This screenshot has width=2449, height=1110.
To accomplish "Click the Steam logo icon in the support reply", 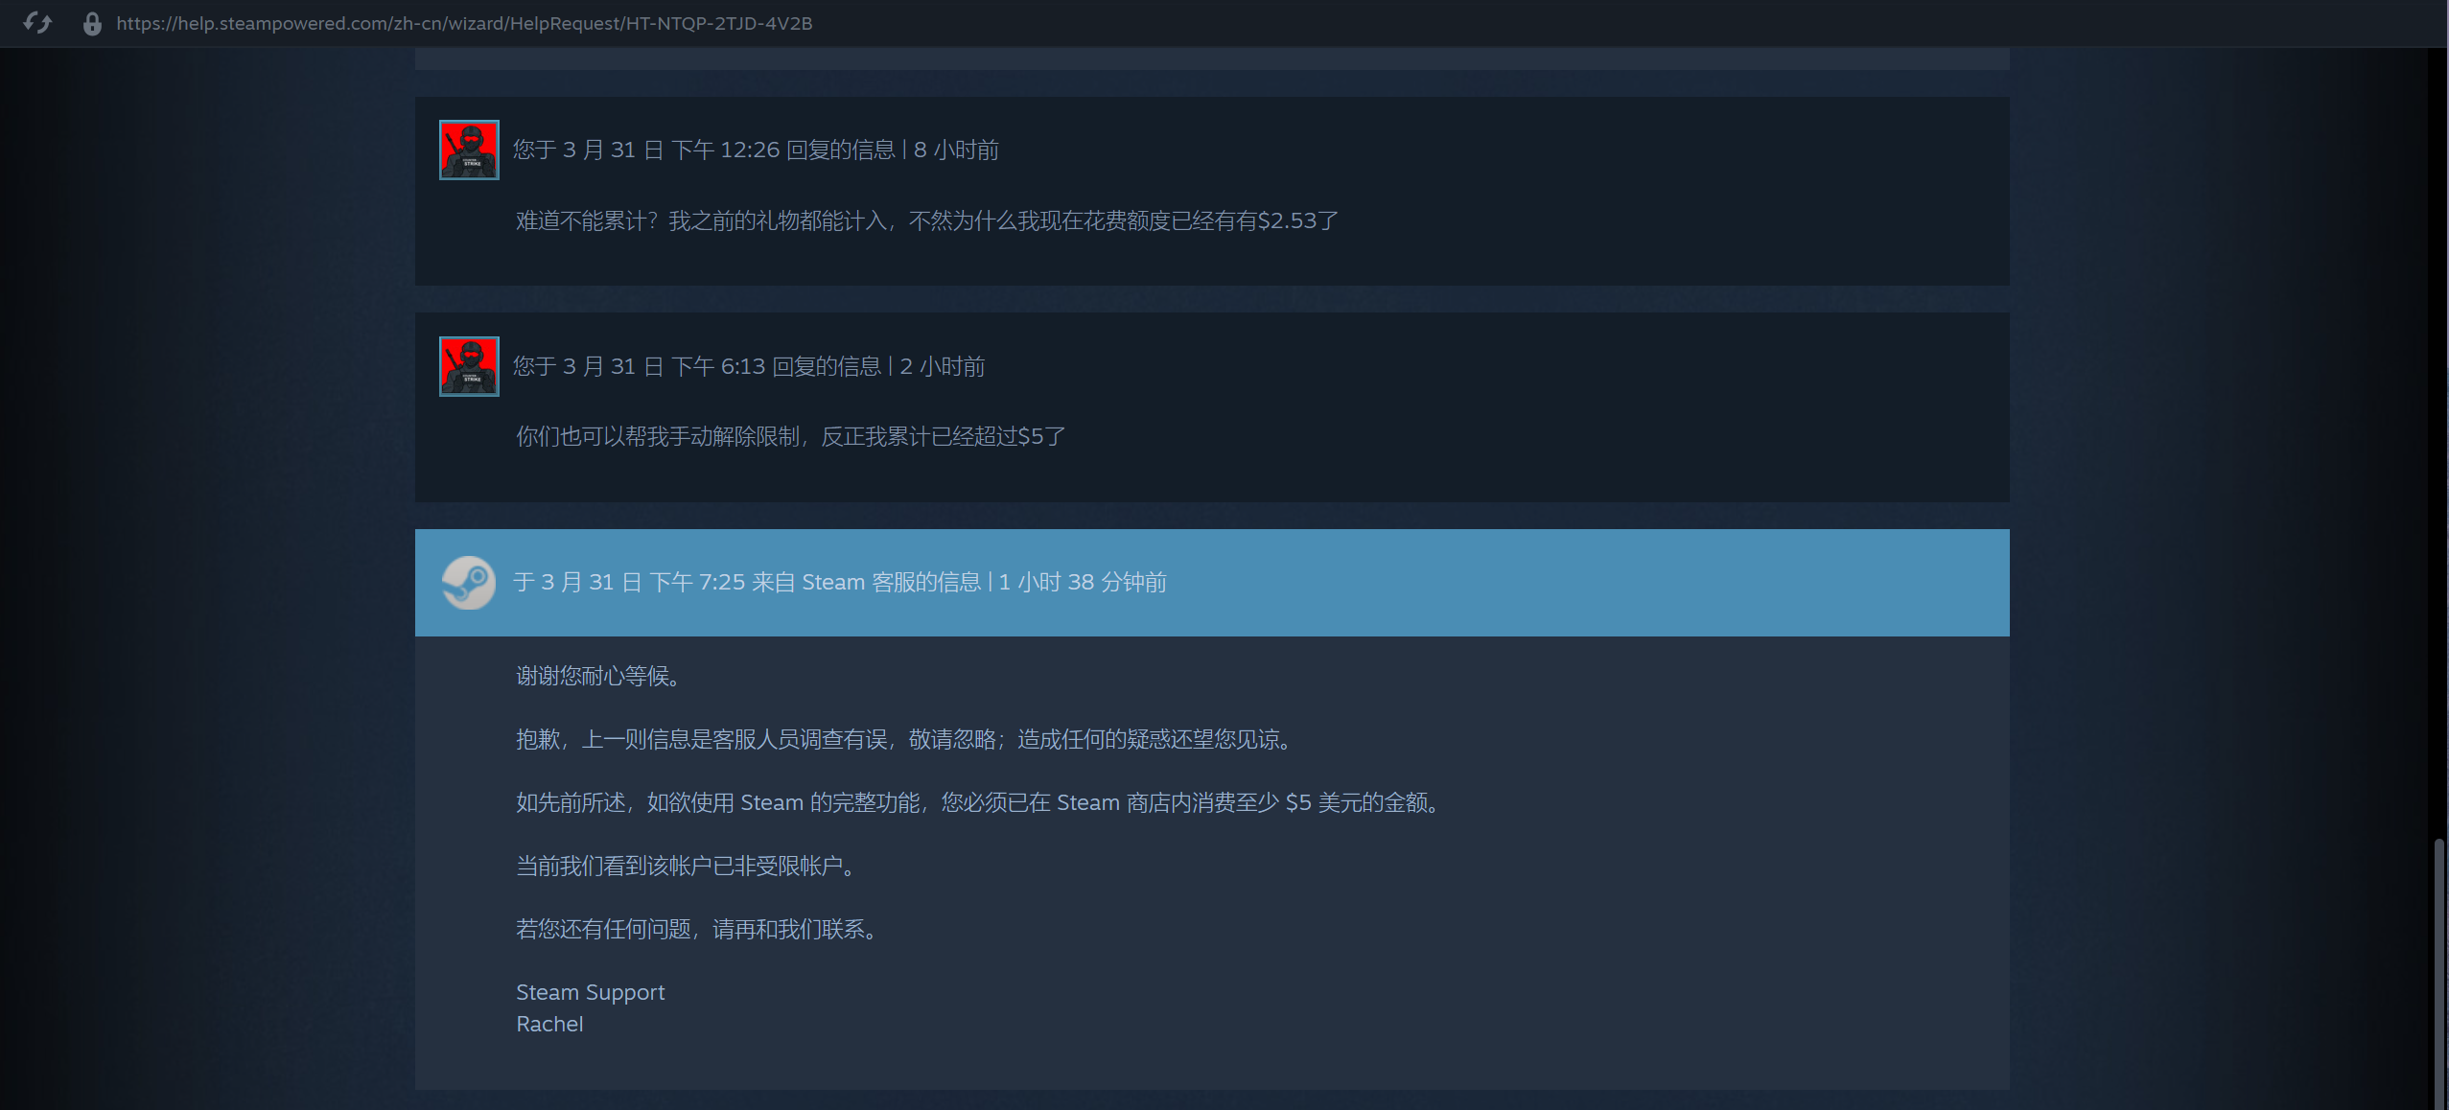I will (468, 583).
